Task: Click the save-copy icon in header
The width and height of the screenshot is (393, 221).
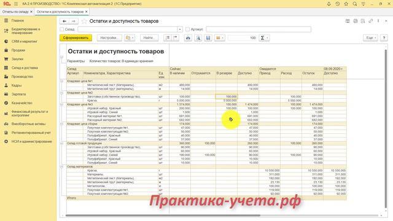Action: click(363, 21)
